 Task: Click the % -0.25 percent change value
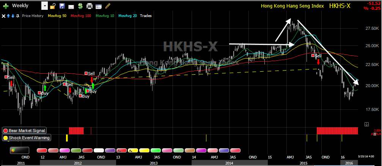coord(373,8)
